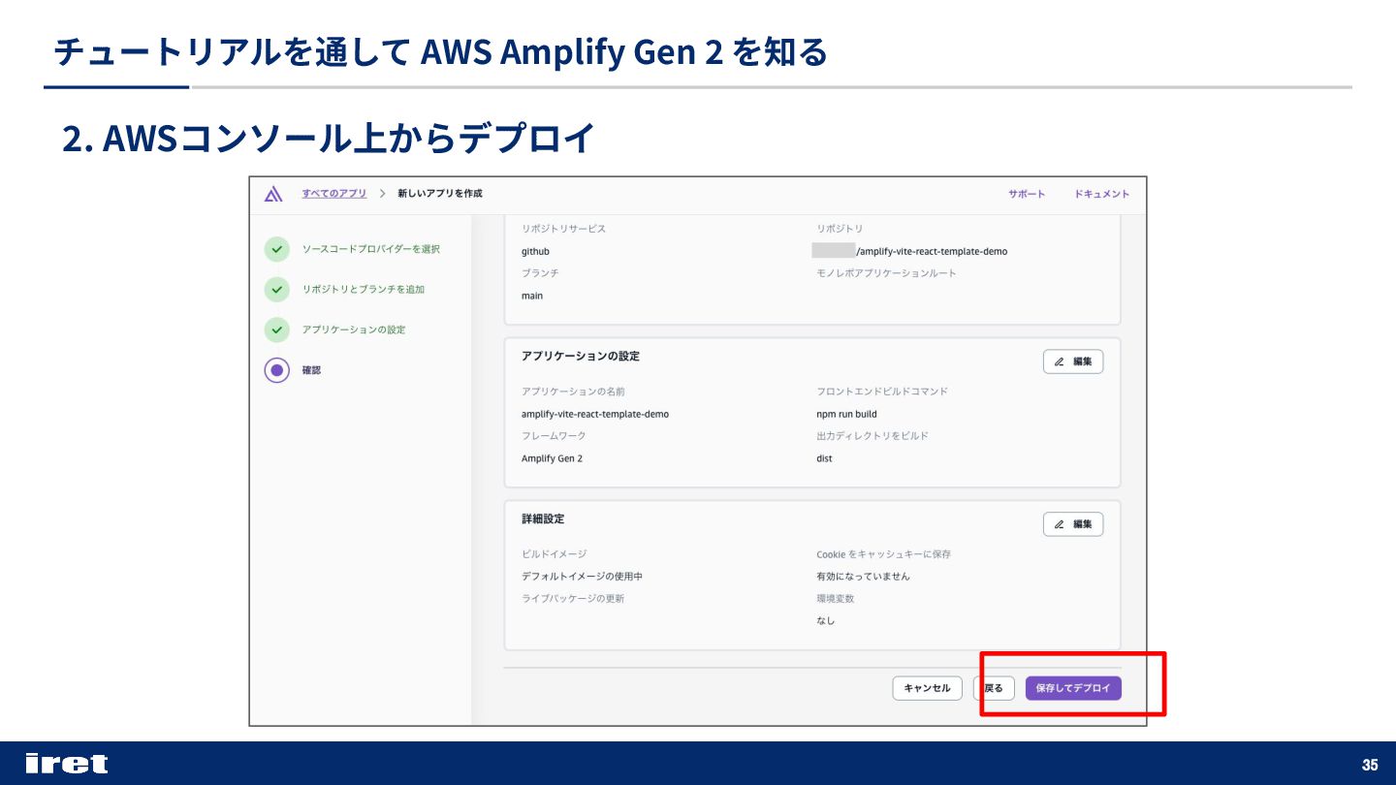
Task: Click the Amplify Gen 2 framework value
Action: pos(553,458)
